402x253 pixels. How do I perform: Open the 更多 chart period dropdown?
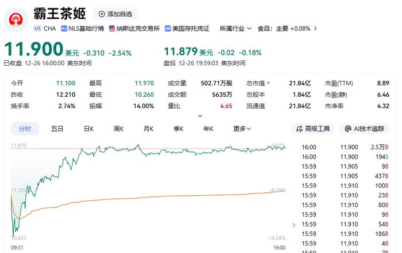pyautogui.click(x=242, y=129)
